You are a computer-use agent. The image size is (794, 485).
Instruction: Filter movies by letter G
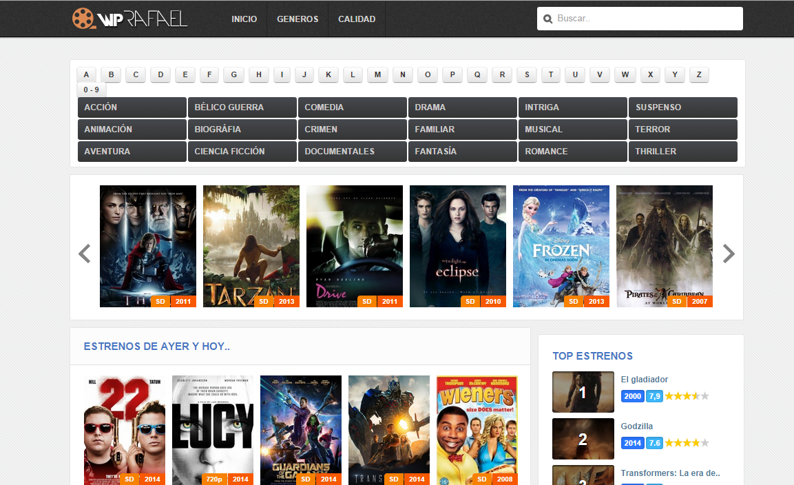[234, 74]
